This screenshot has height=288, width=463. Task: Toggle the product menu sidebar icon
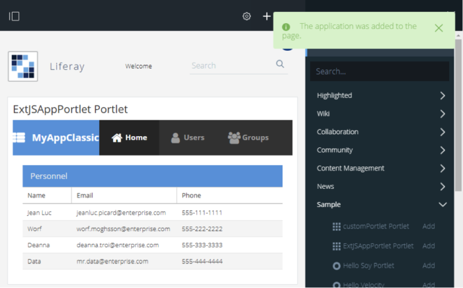pos(14,16)
